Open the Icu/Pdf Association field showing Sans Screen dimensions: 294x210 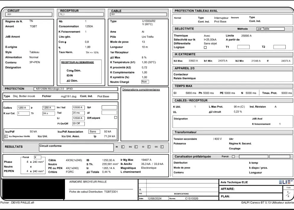(94, 132)
